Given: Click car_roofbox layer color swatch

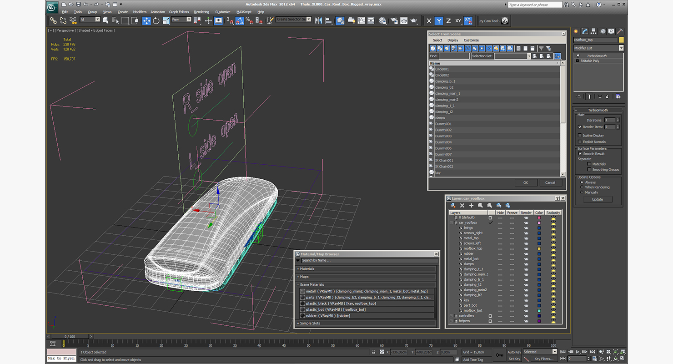Looking at the screenshot, I should [539, 222].
